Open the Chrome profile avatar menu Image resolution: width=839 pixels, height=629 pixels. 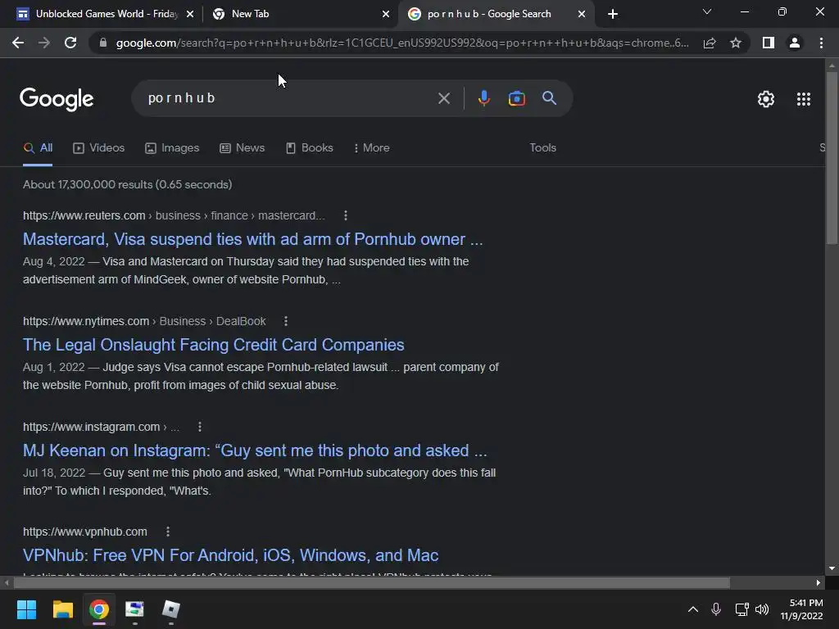[795, 43]
